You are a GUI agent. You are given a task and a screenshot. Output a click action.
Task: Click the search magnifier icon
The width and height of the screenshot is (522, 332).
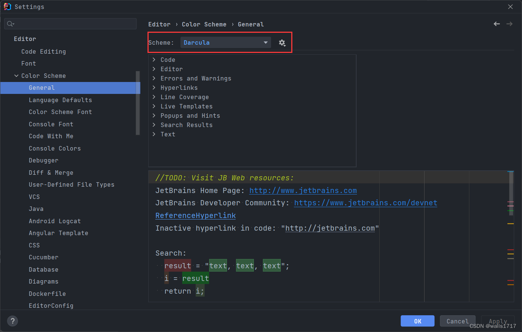pos(10,24)
